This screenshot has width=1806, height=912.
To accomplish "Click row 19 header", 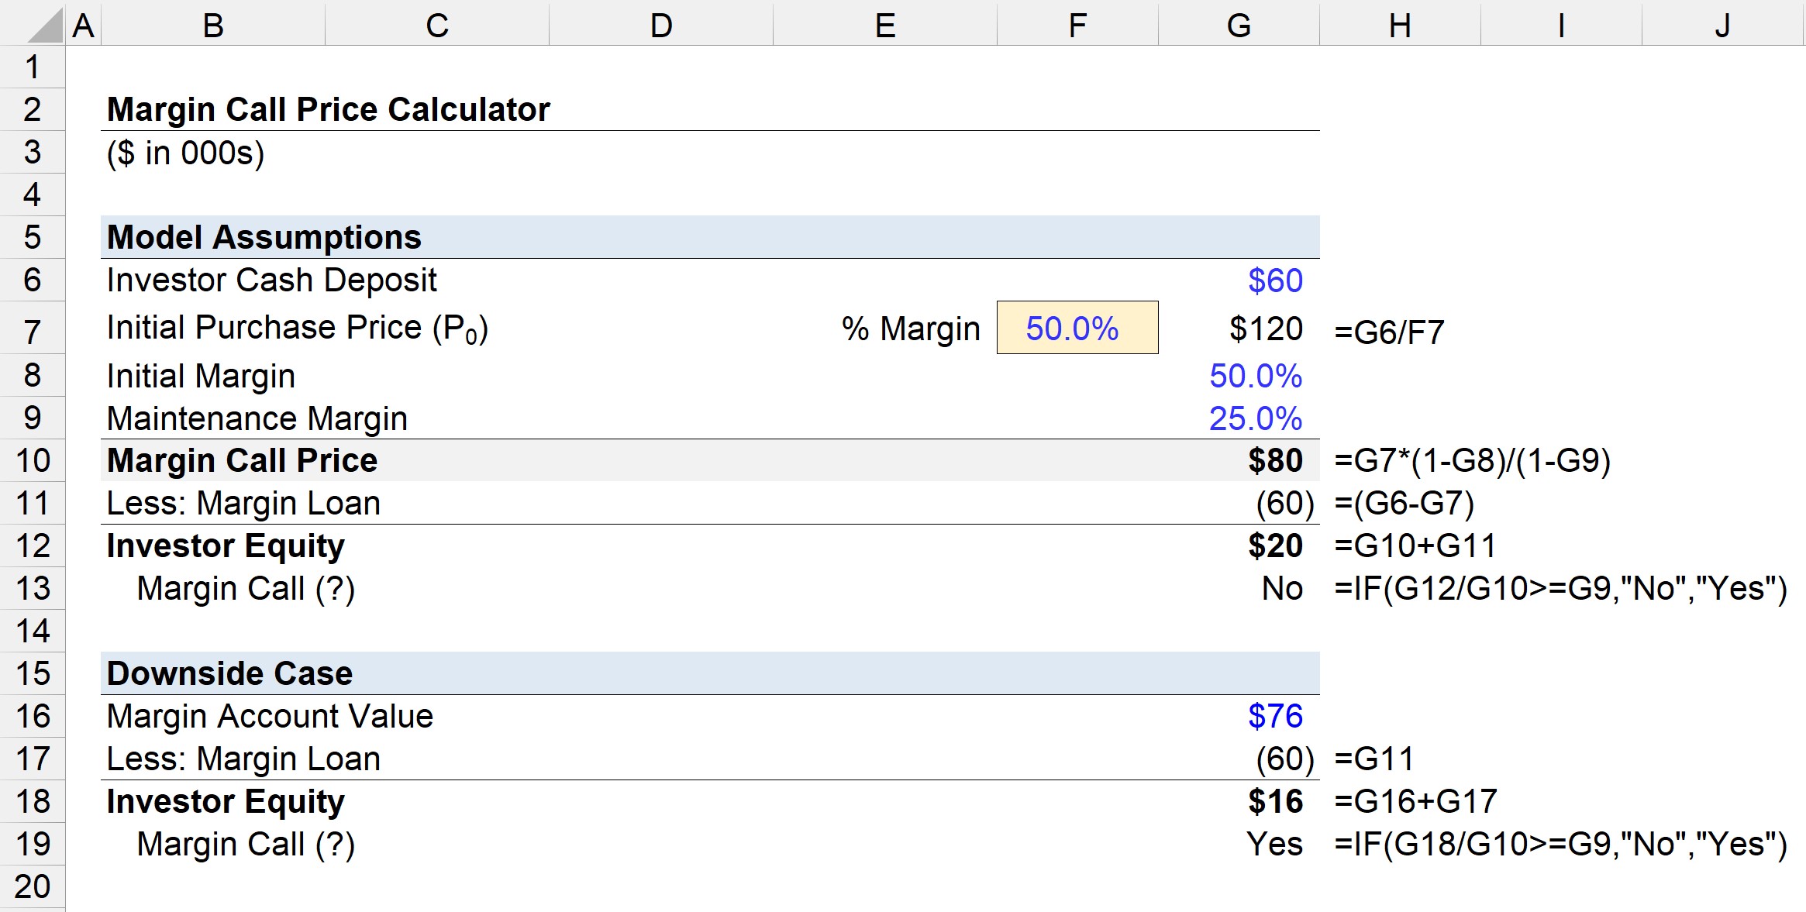I will (32, 844).
